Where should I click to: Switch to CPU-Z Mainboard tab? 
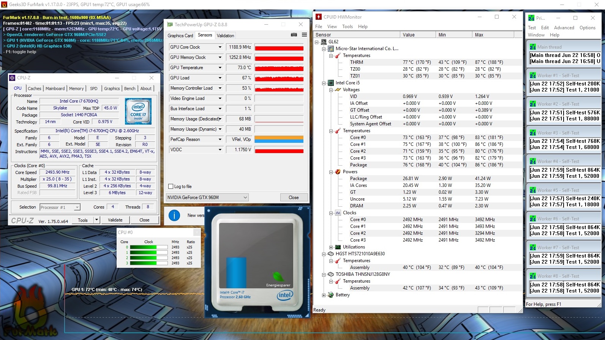[55, 89]
